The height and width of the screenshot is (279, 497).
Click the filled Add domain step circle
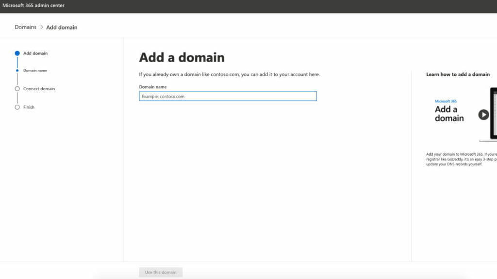coord(17,53)
